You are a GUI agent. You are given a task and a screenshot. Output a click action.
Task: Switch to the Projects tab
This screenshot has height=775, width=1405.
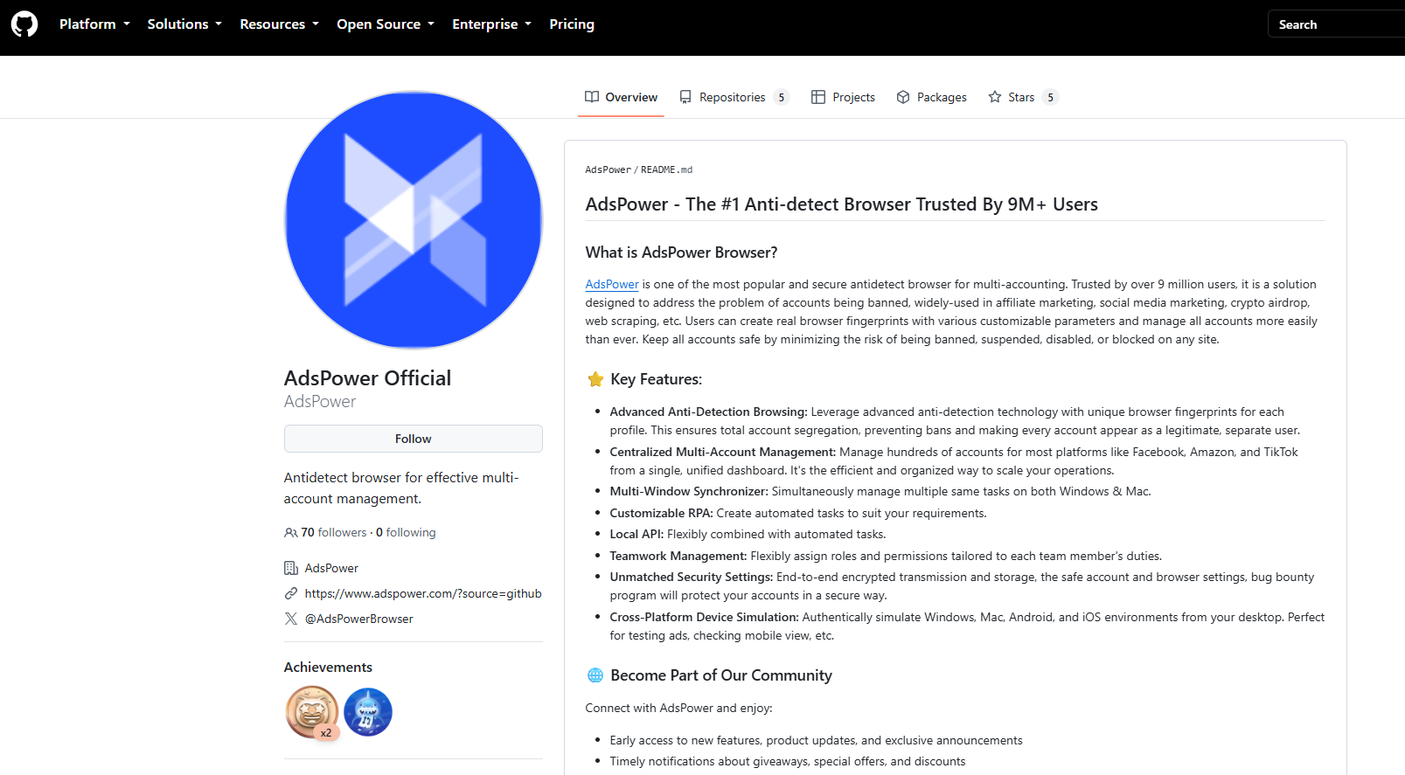843,97
